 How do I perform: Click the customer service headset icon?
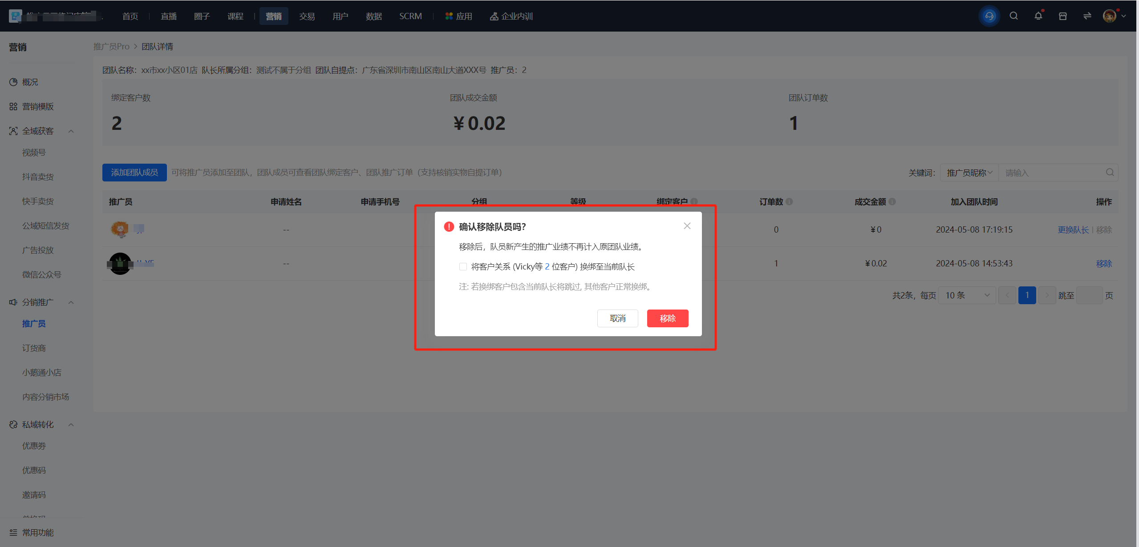tap(989, 16)
